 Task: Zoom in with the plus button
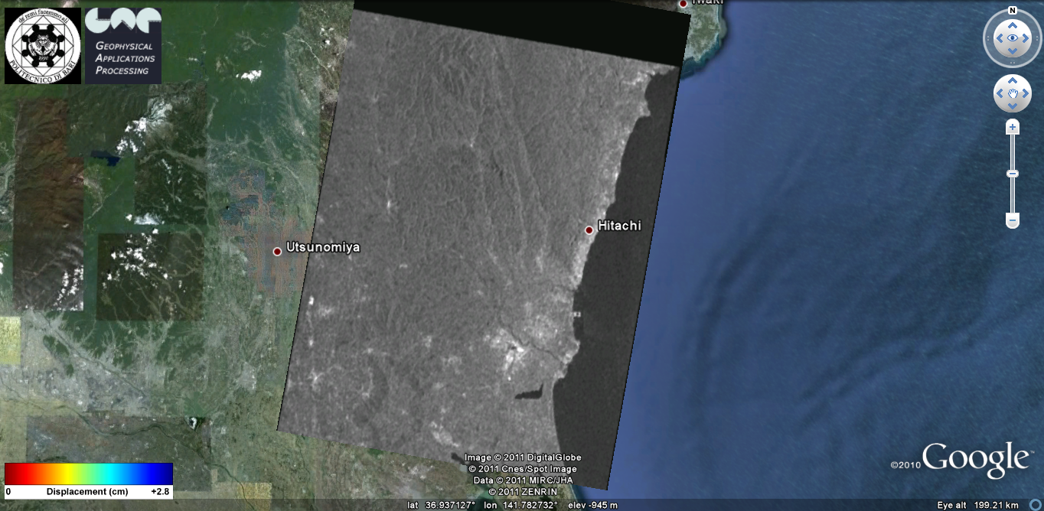[x=1013, y=126]
